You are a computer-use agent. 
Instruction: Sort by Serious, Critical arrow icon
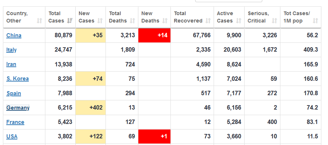tap(275, 21)
